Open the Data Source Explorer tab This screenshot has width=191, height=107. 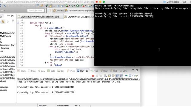[x=51, y=71]
